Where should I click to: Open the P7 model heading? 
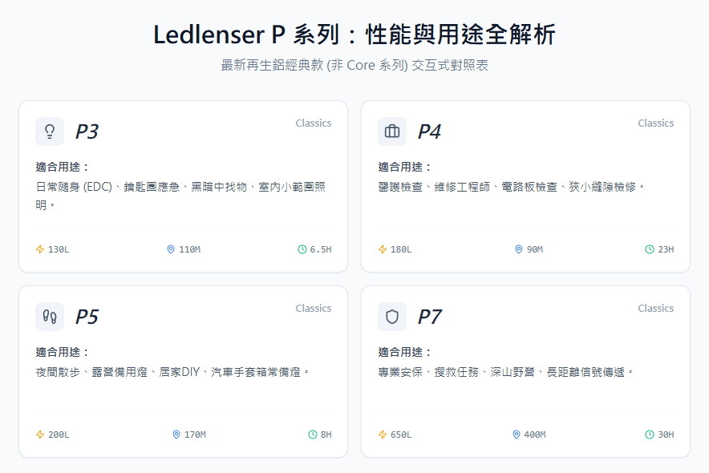(x=430, y=317)
